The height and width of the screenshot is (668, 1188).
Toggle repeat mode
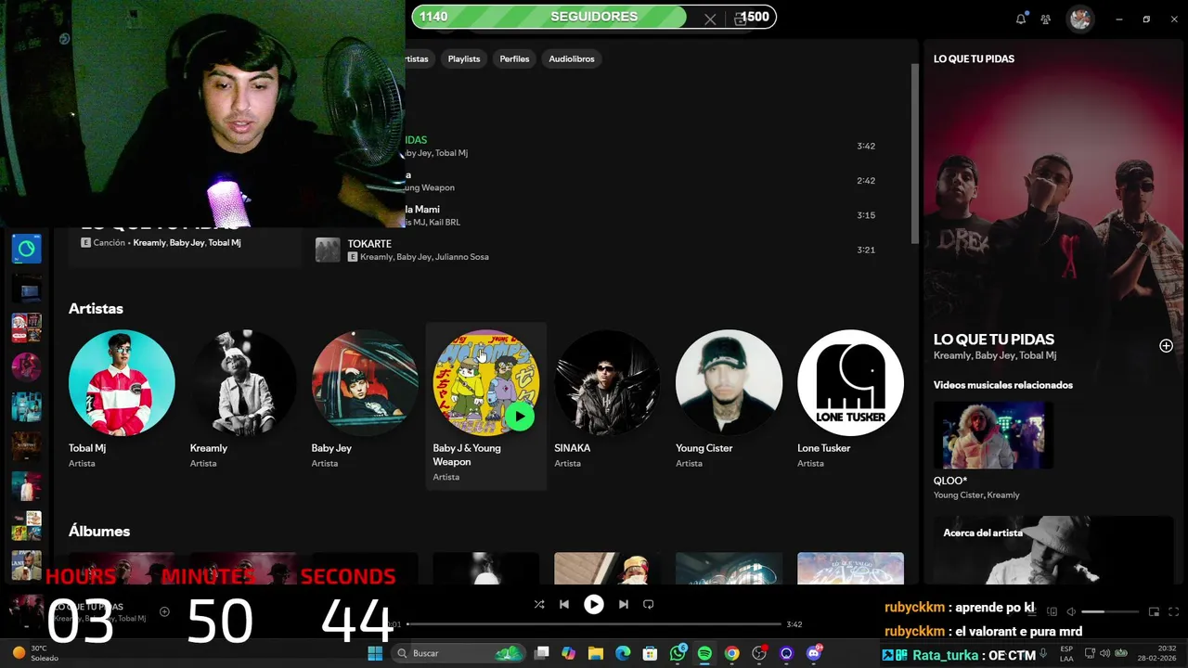[649, 604]
